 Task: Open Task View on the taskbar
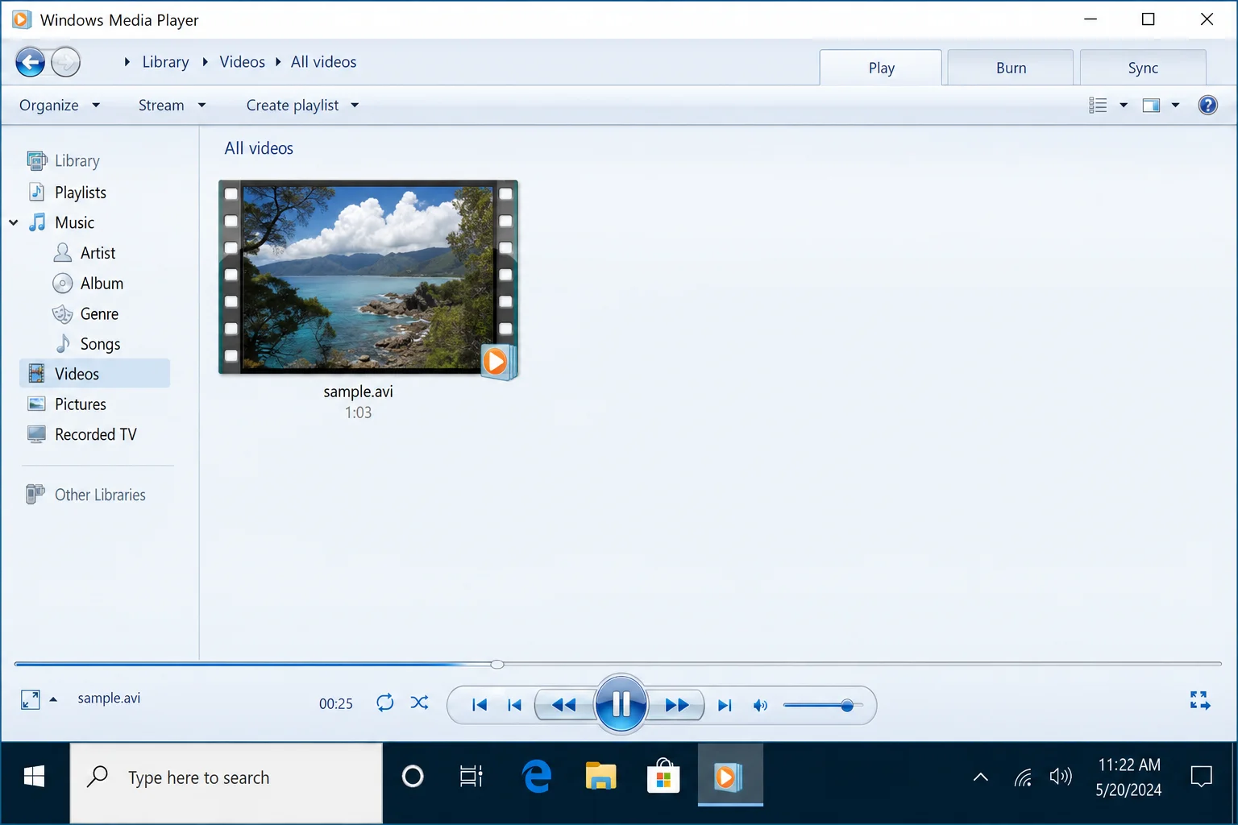471,777
